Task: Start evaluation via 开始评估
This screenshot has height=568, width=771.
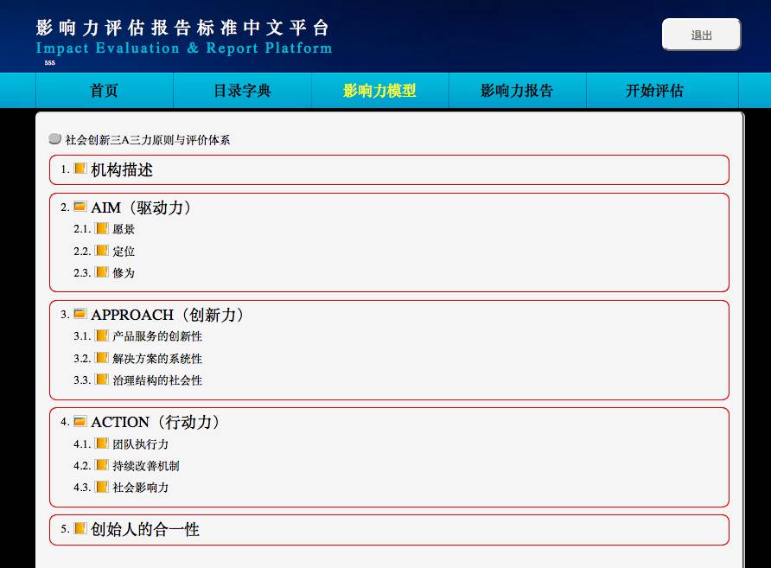Action: point(654,90)
